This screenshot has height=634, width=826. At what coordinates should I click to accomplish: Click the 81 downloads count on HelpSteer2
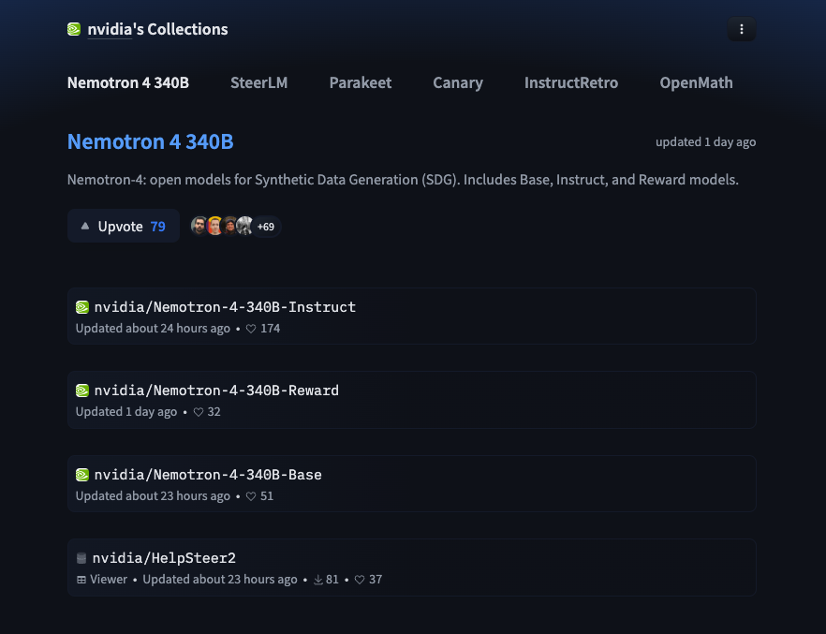[332, 580]
